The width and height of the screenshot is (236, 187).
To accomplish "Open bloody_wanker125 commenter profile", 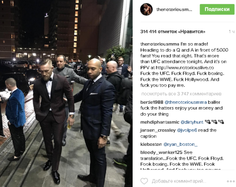I will [161, 152].
